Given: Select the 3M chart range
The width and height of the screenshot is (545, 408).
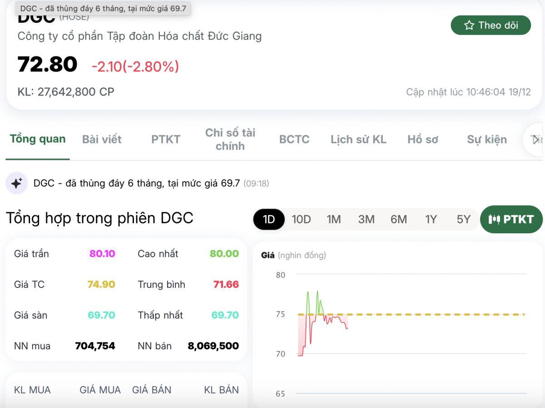Looking at the screenshot, I should coord(366,219).
